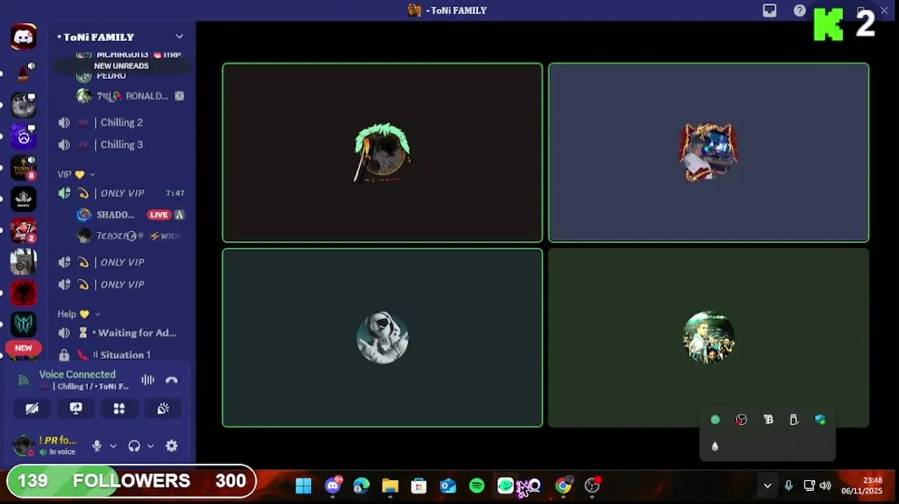Open the server with the red 8 badge
Image resolution: width=899 pixels, height=504 pixels.
[x=23, y=168]
